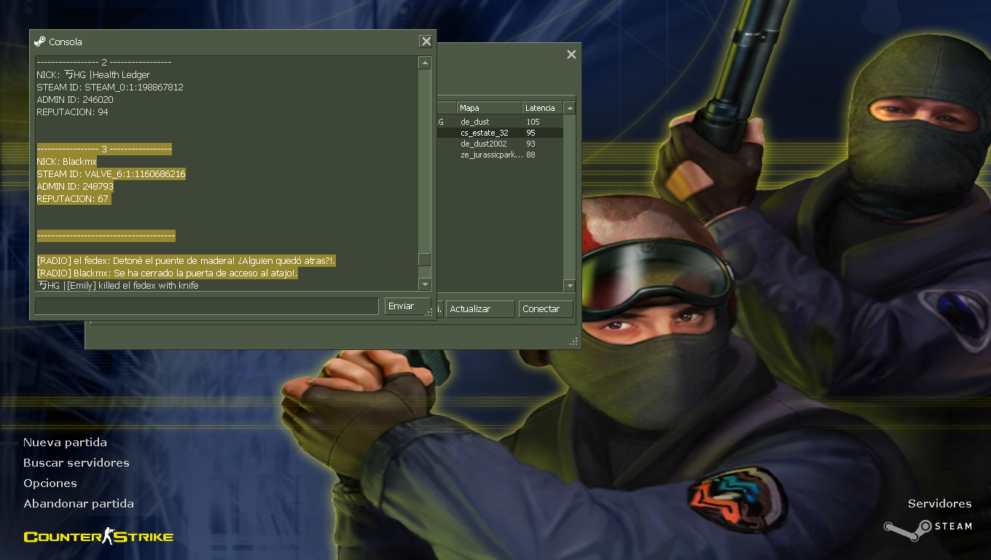The width and height of the screenshot is (991, 560).
Task: Close the Consola window
Action: (x=426, y=42)
